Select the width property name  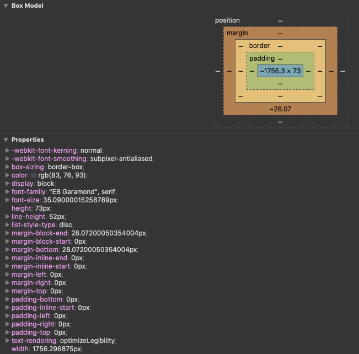20,349
